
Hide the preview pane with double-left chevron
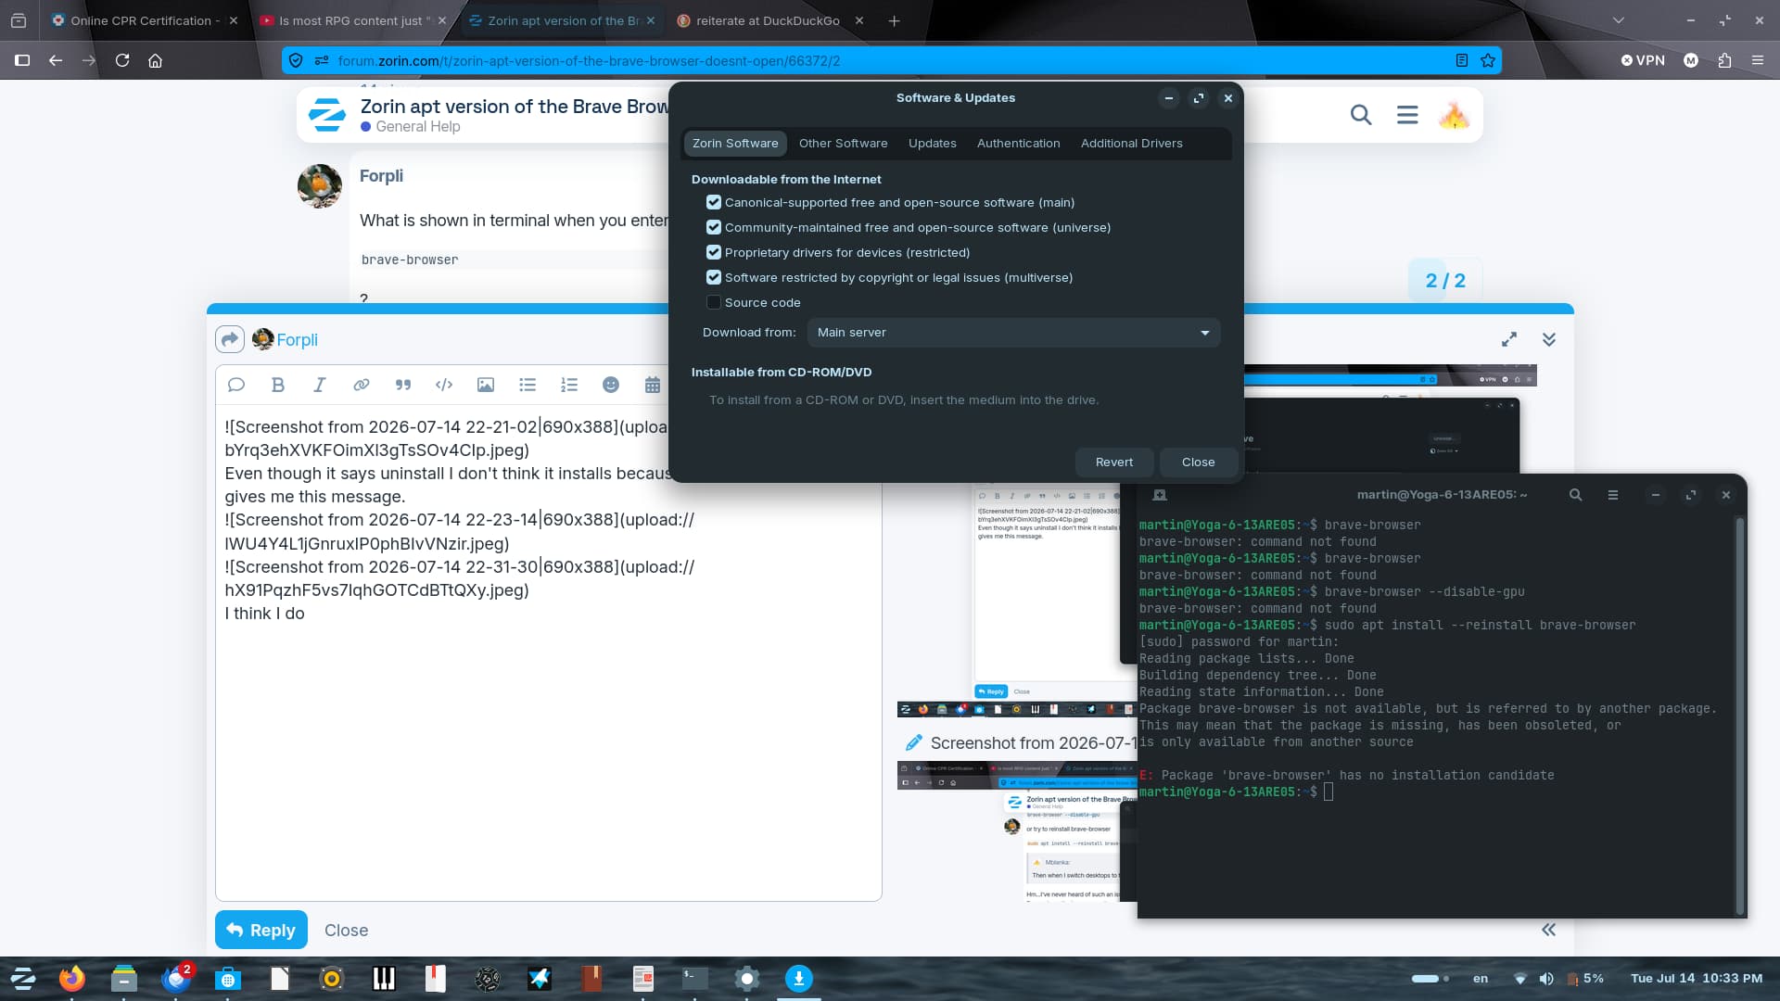(1548, 930)
